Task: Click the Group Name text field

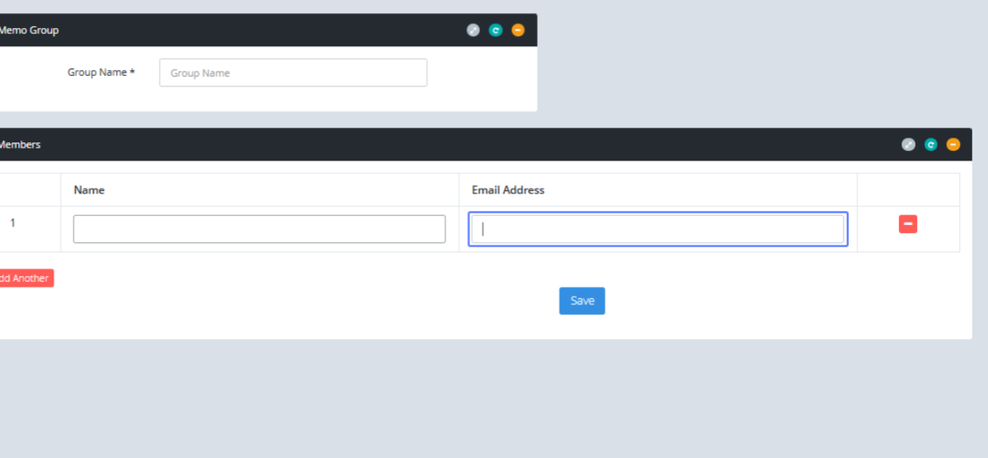Action: tap(293, 72)
